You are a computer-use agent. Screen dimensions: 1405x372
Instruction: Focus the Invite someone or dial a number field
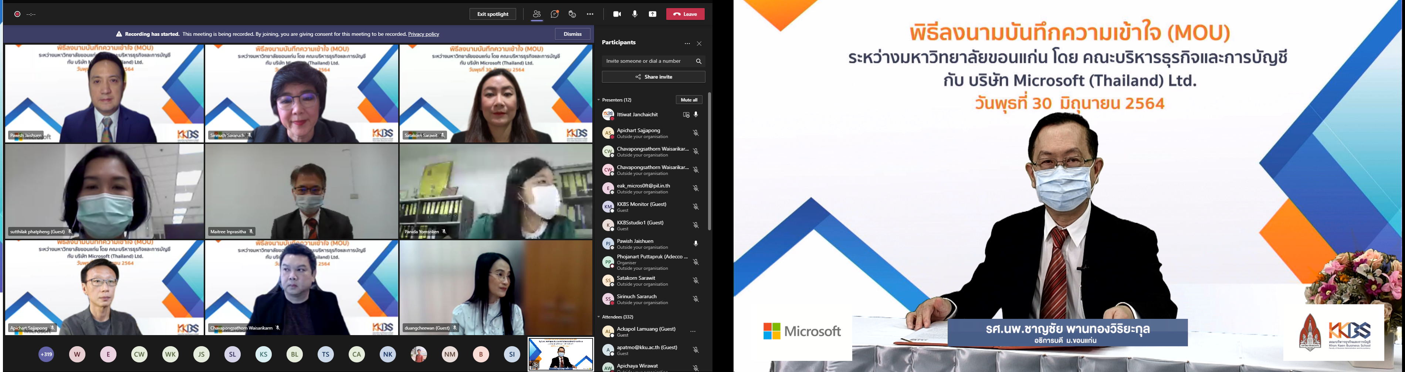[x=653, y=61]
